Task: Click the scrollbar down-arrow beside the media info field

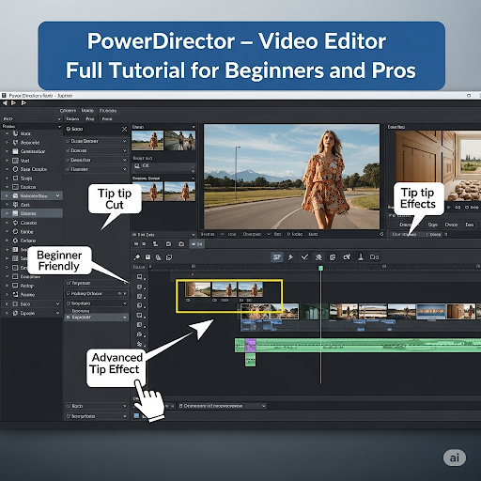Action: click(x=193, y=171)
